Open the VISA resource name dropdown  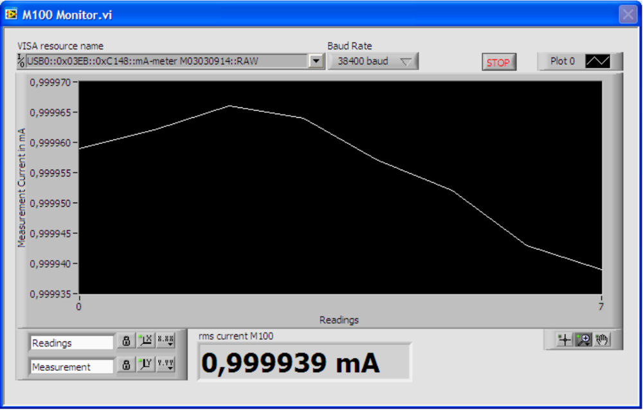pos(316,61)
